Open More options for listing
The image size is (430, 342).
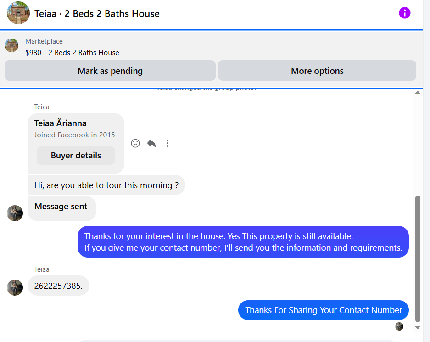click(317, 71)
